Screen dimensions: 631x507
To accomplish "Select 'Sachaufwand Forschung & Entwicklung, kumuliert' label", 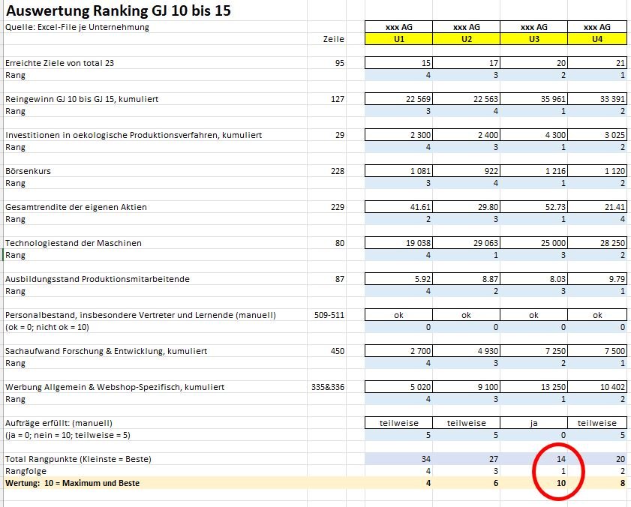I will click(x=106, y=351).
